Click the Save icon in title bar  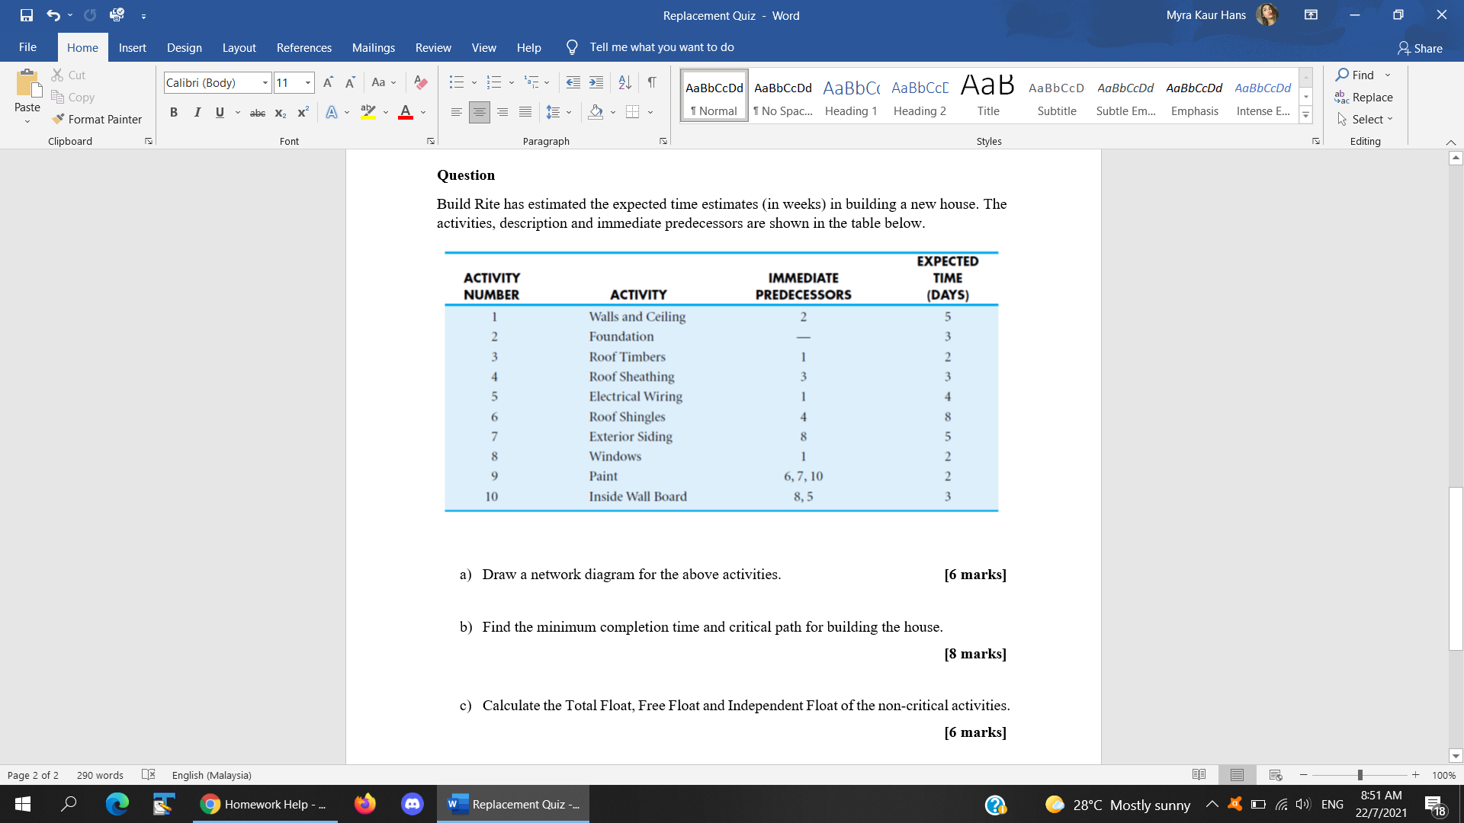point(27,15)
